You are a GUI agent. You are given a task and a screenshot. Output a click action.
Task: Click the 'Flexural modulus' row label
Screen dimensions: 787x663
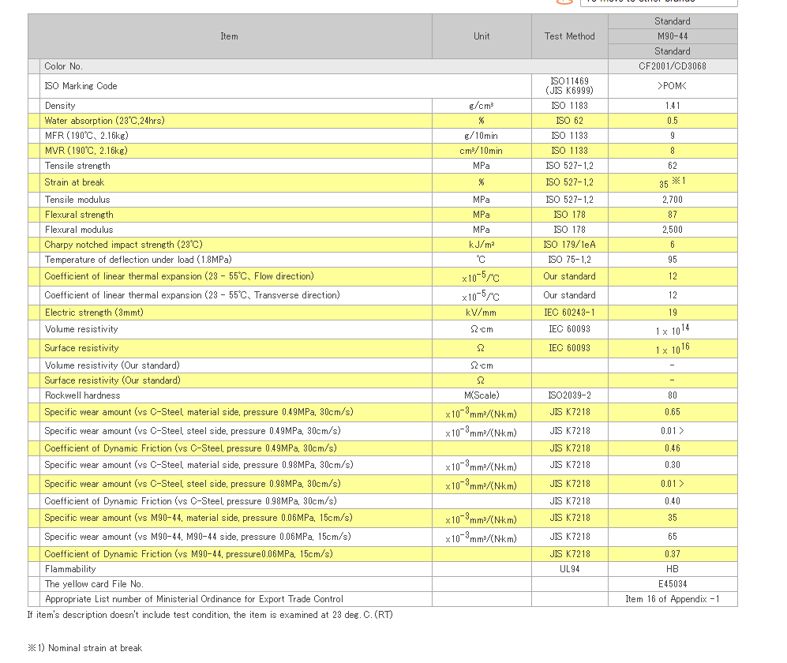click(x=79, y=230)
